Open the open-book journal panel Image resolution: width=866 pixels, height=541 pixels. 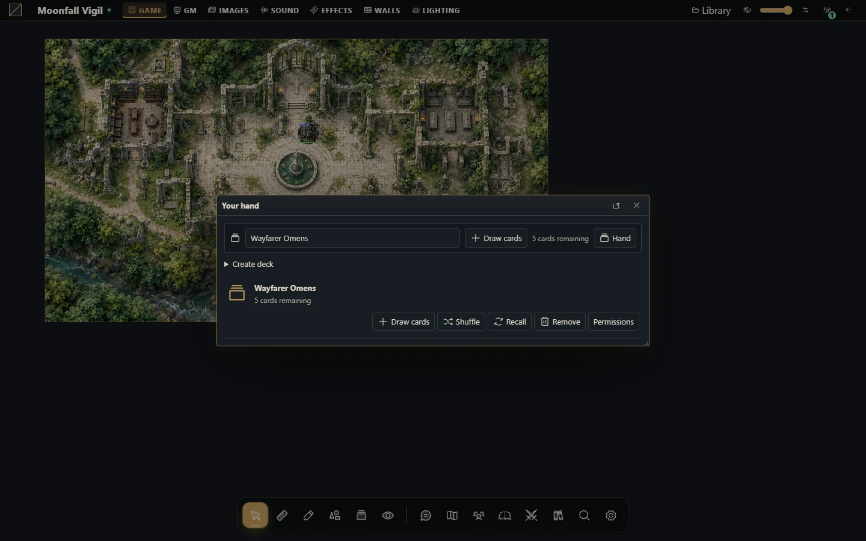pos(505,516)
